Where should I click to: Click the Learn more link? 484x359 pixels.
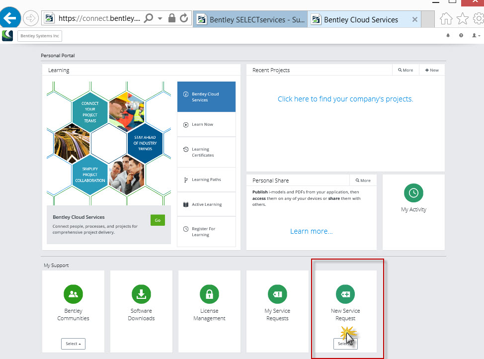tap(311, 231)
